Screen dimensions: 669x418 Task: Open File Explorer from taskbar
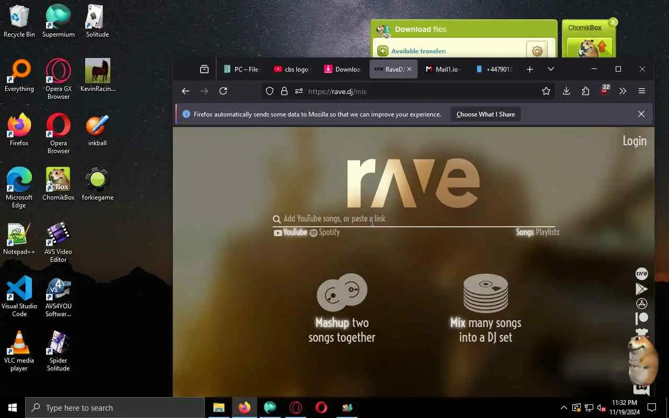coord(219,408)
